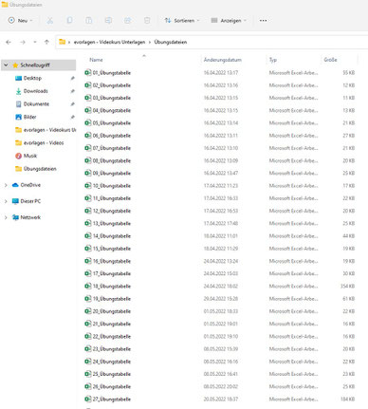Select the file 02_Übungstabelle

(x=112, y=85)
